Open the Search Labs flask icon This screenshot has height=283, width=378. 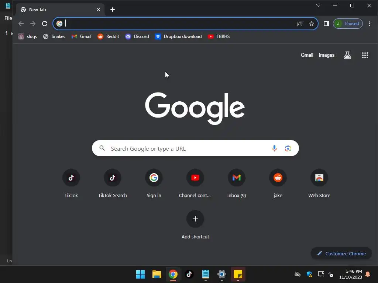coord(347,55)
